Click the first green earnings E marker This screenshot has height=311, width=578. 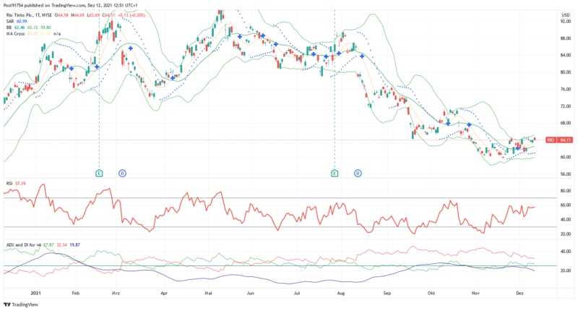tap(99, 174)
